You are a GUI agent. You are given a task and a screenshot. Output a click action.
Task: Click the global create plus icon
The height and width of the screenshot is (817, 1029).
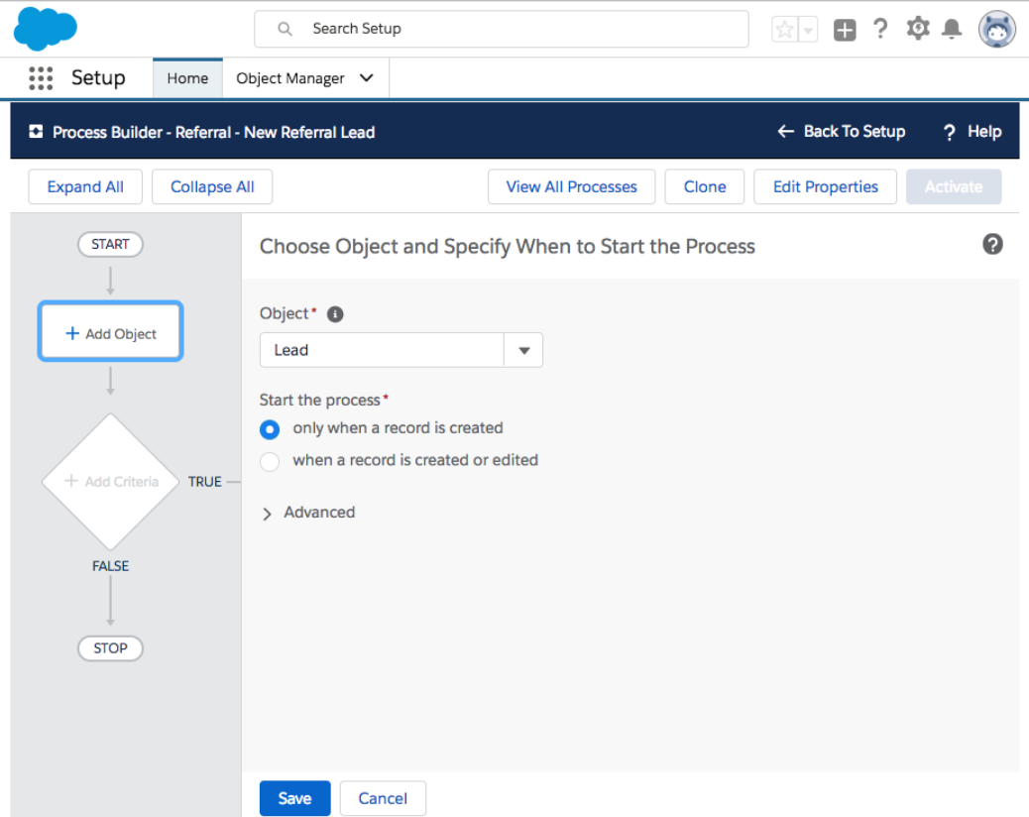tap(844, 29)
